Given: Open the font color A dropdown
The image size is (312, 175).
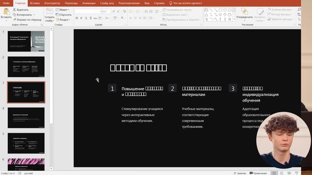Looking at the screenshot, I should (x=123, y=18).
